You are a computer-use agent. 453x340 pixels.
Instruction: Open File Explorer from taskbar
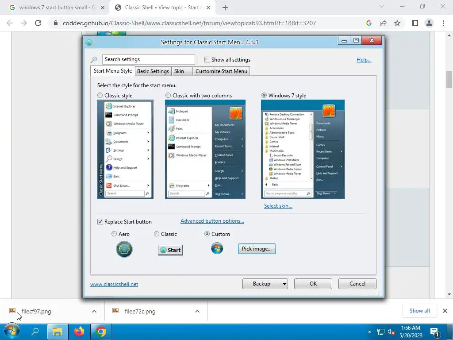coord(58,331)
